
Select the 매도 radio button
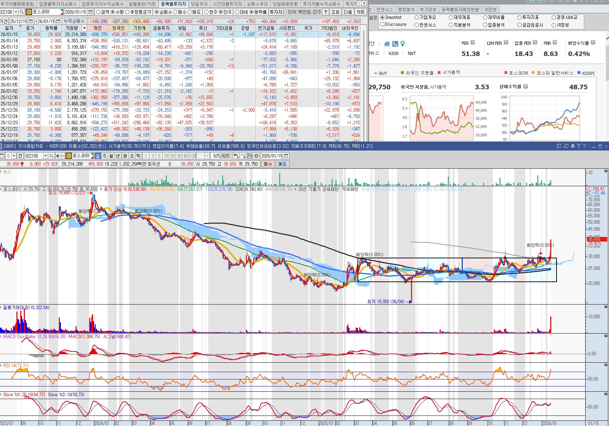coord(190,12)
